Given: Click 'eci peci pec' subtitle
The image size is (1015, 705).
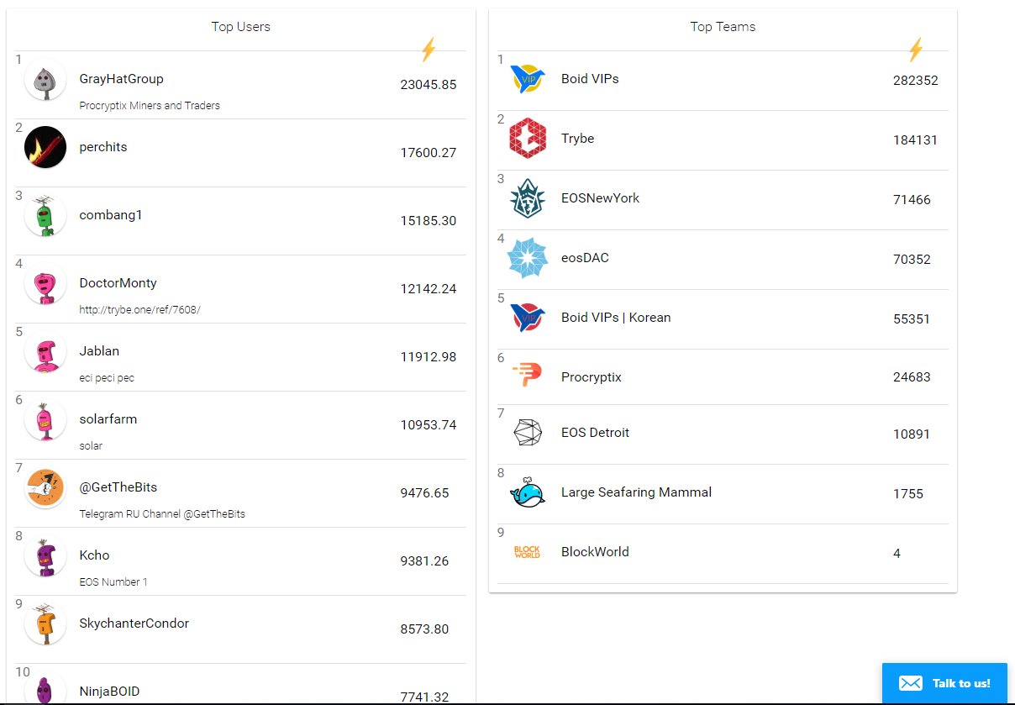Looking at the screenshot, I should point(107,378).
